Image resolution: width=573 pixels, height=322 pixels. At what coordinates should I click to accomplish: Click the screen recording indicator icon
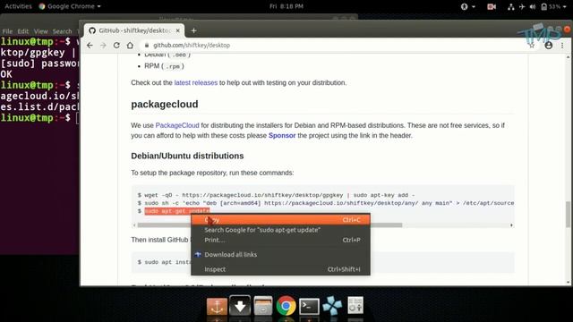click(x=492, y=6)
